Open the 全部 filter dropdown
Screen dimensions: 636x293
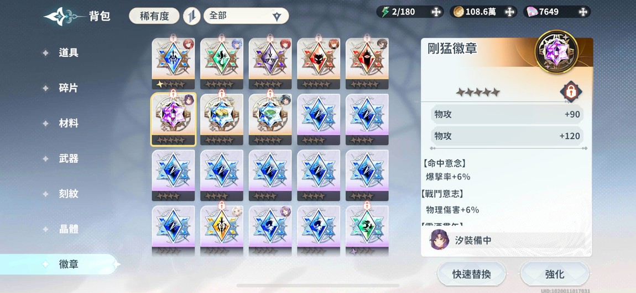coord(246,16)
